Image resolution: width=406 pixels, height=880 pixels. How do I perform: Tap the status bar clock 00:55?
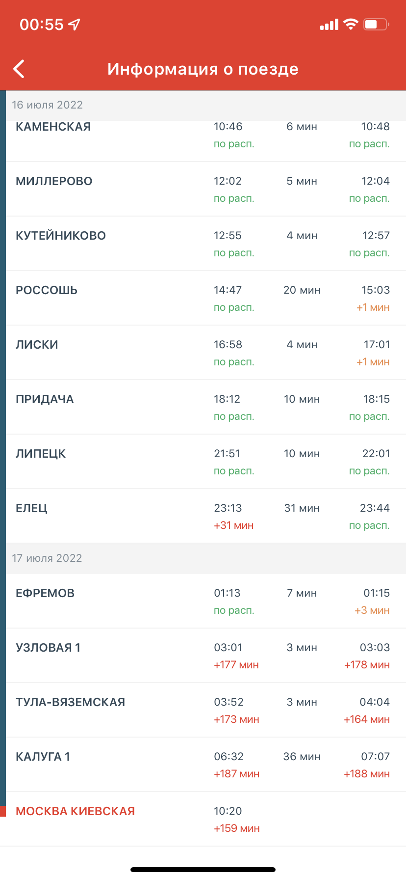(42, 25)
